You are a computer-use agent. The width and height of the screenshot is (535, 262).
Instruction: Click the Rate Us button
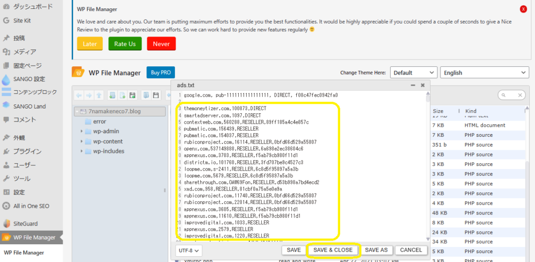tap(125, 44)
